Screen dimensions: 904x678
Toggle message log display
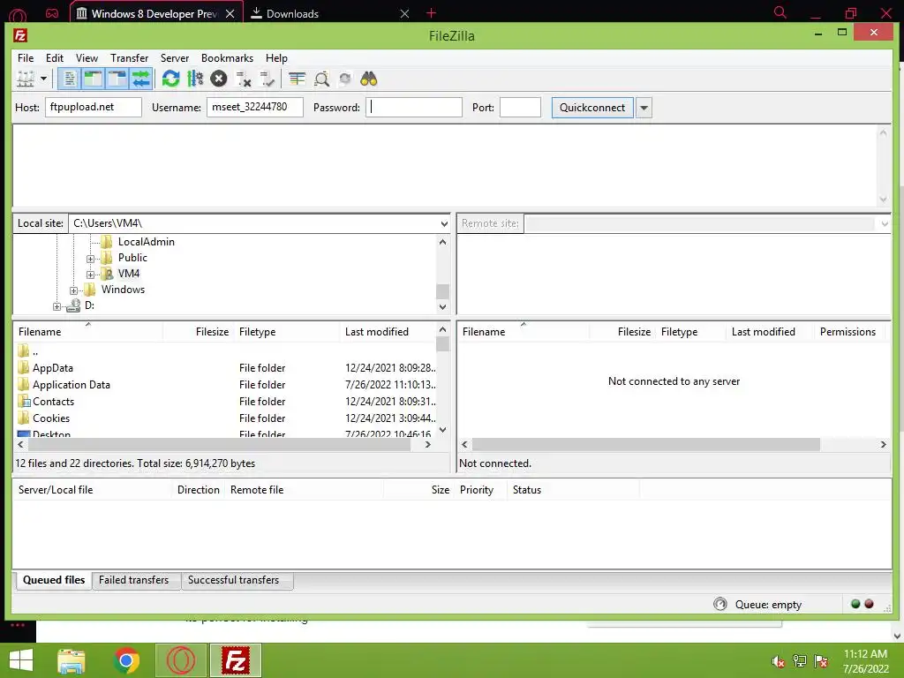pos(70,79)
